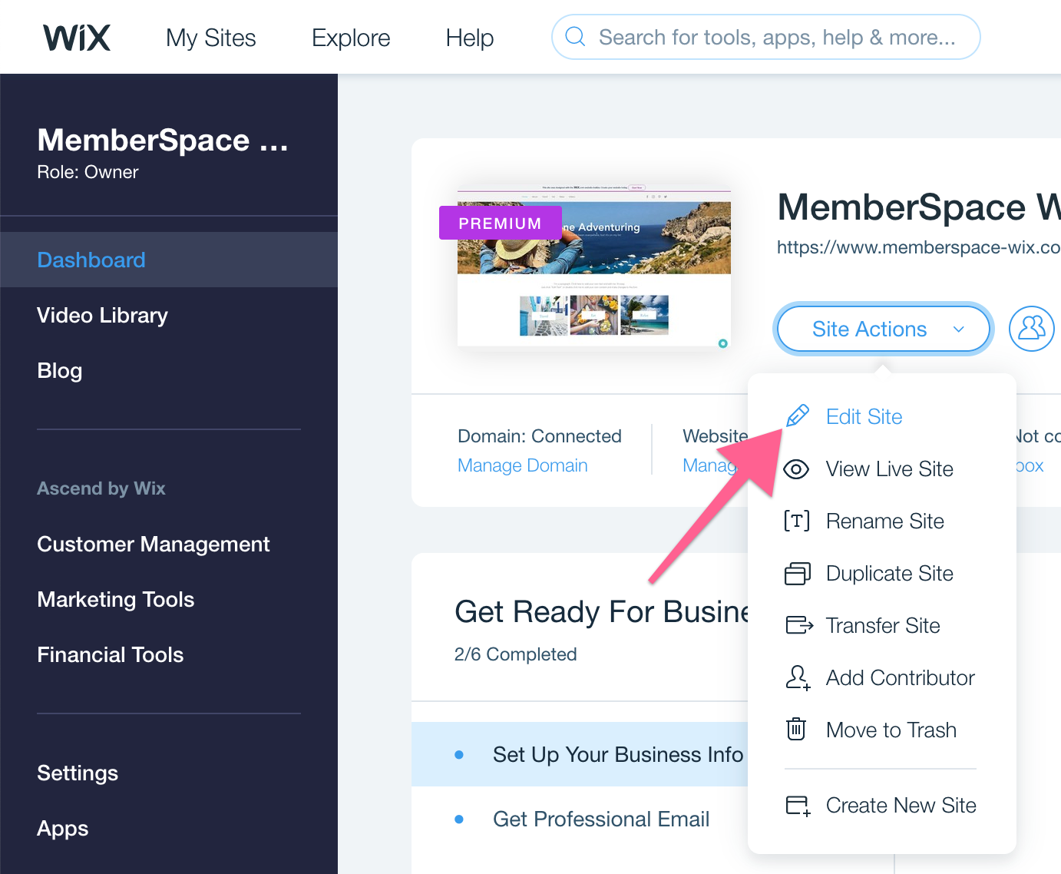Click the eye icon for View Live Site
This screenshot has width=1061, height=874.
coord(796,468)
